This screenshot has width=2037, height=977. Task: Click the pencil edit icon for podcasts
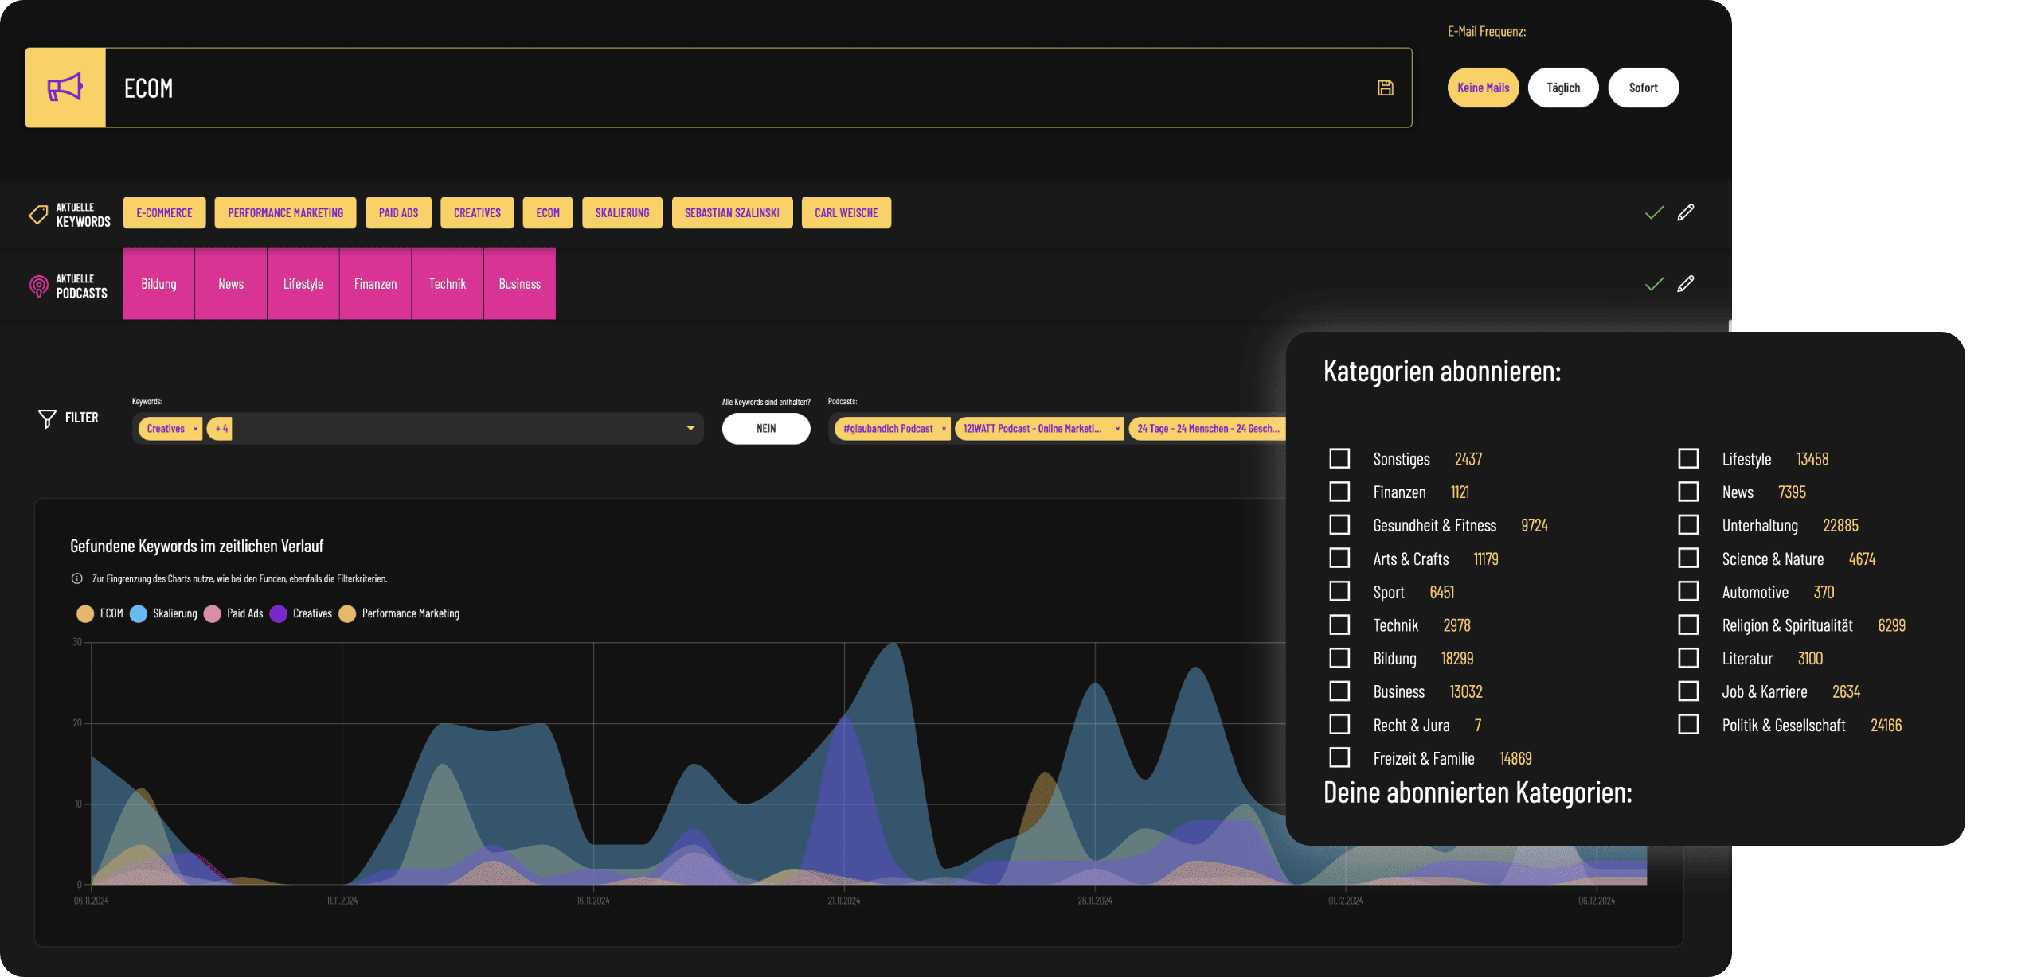pos(1685,284)
